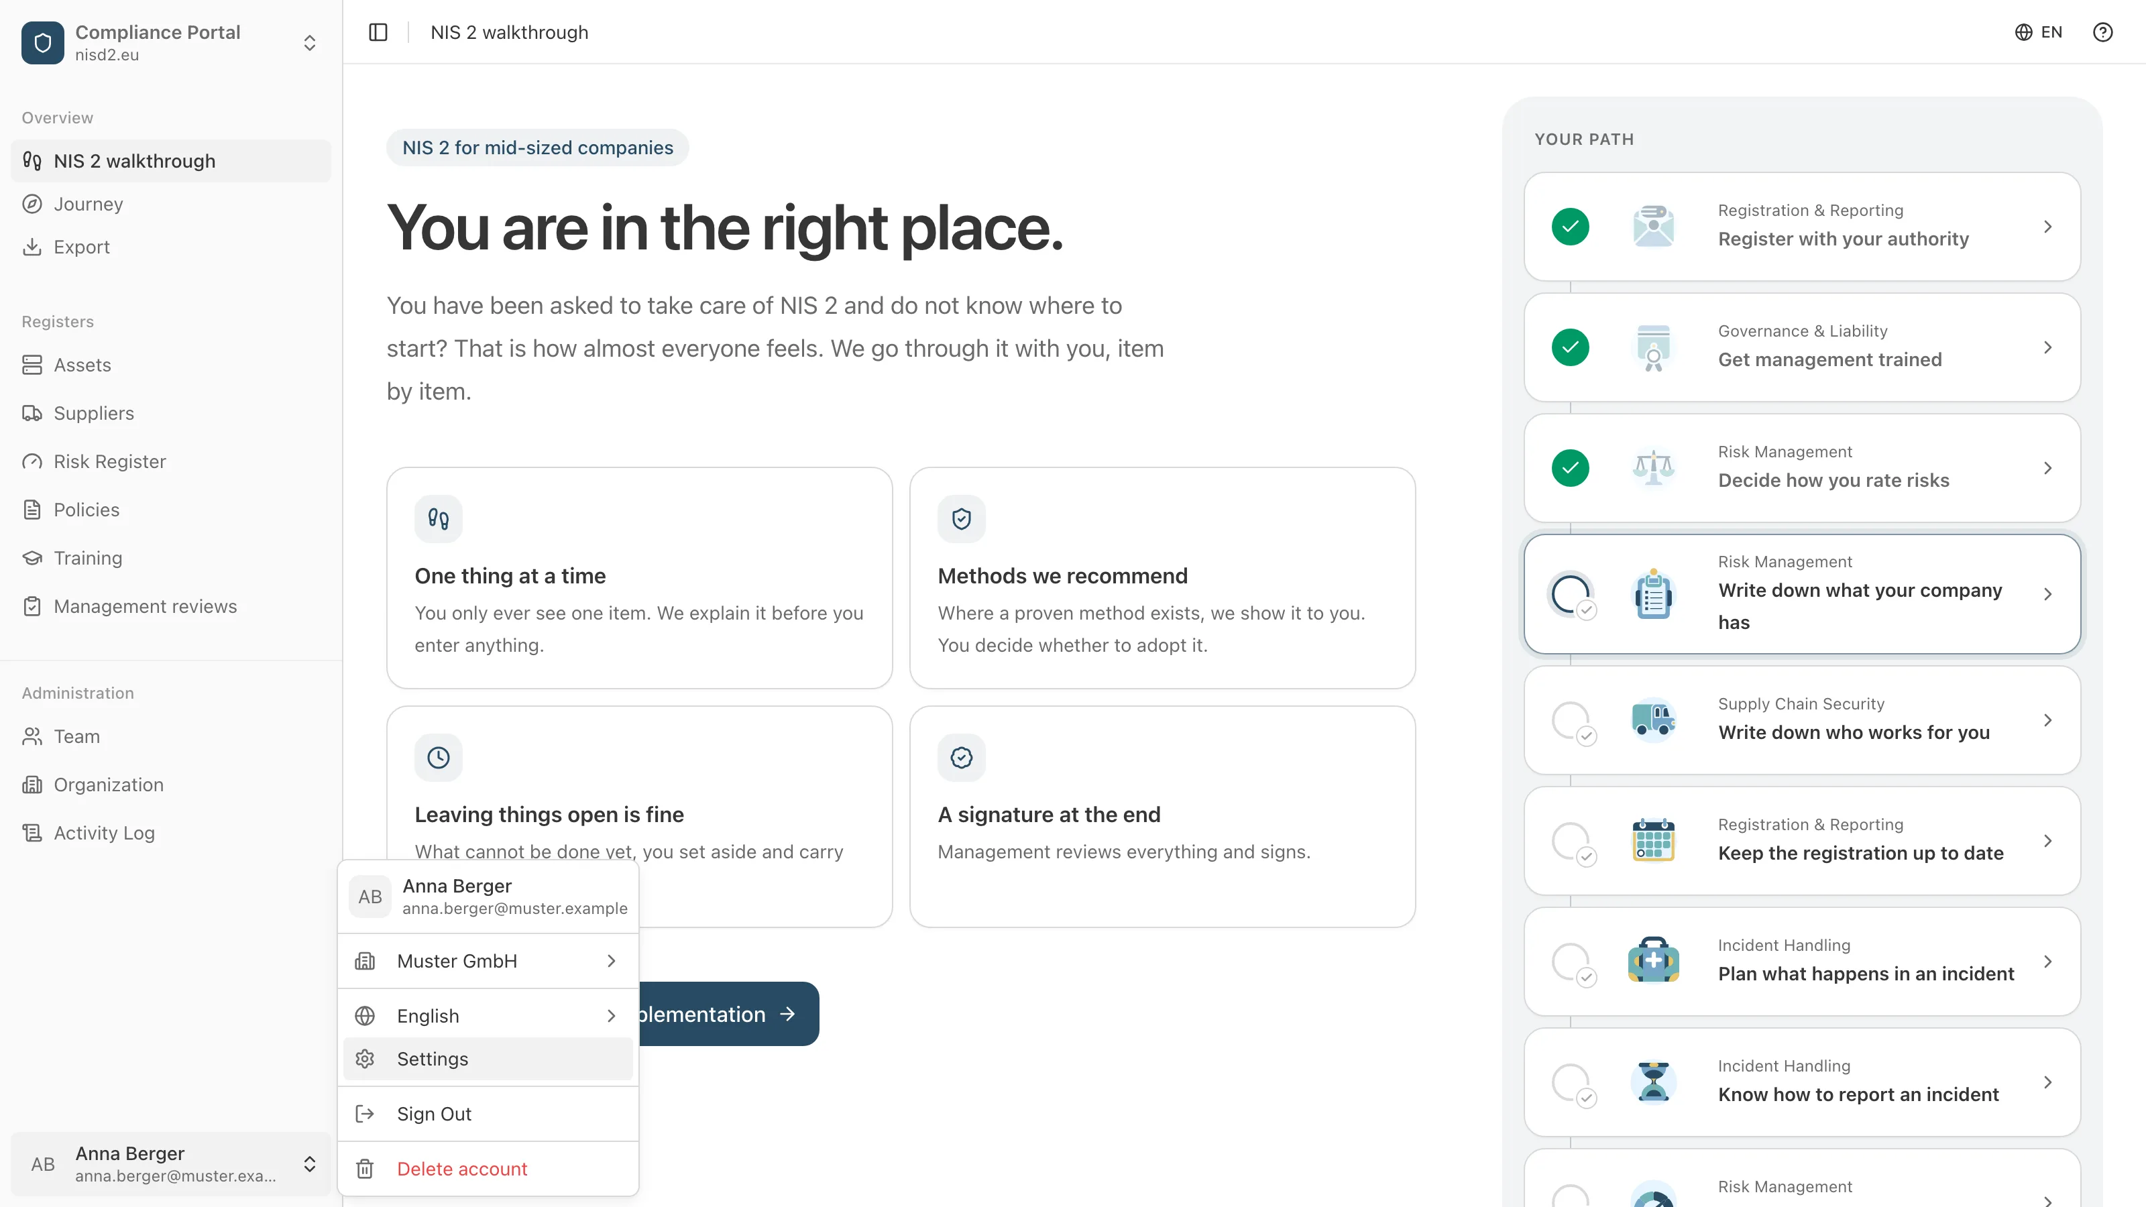Select NIS 2 walkthrough in sidebar
This screenshot has height=1207, width=2146.
(x=171, y=161)
